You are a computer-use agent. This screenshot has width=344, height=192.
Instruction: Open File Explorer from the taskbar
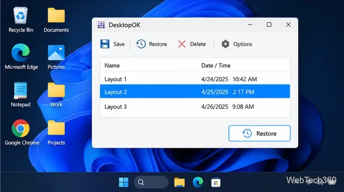(179, 183)
